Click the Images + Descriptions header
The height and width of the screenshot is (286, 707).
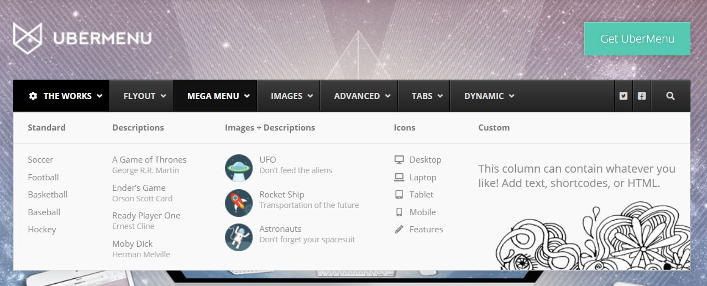click(270, 127)
